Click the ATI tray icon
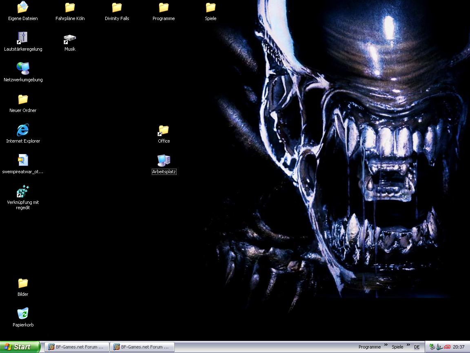This screenshot has height=353, width=470. [x=447, y=347]
